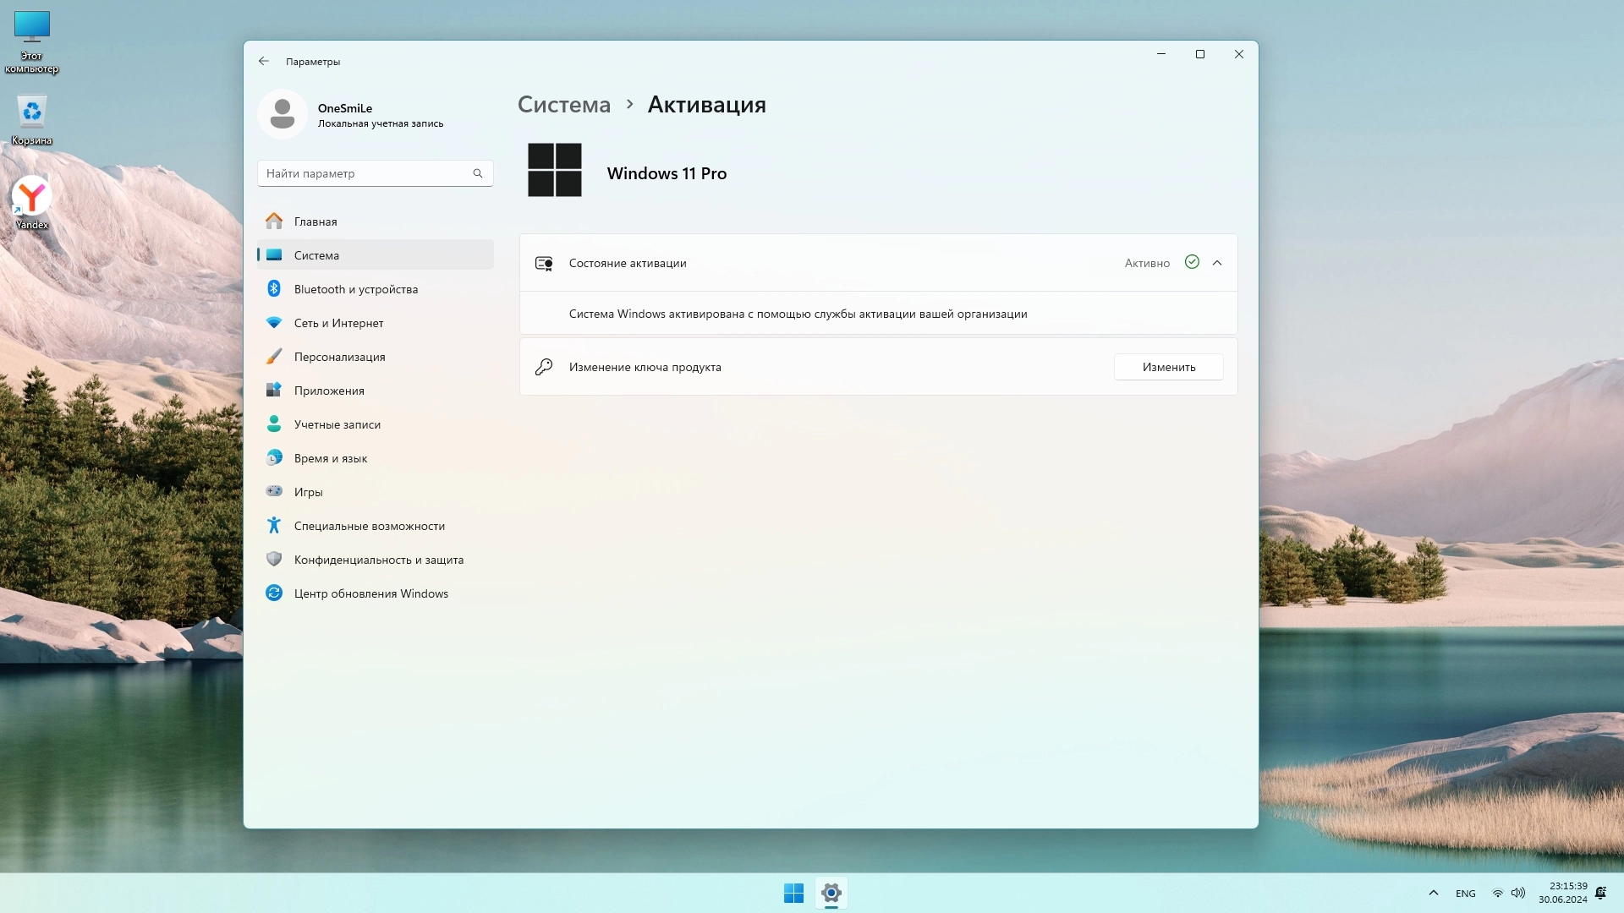Image resolution: width=1624 pixels, height=913 pixels.
Task: Open Bluetooth и устройства section
Action: 355,289
